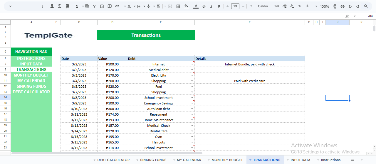This screenshot has height=164, width=376.
Task: Decrease decimal places
Action: [x=292, y=6]
